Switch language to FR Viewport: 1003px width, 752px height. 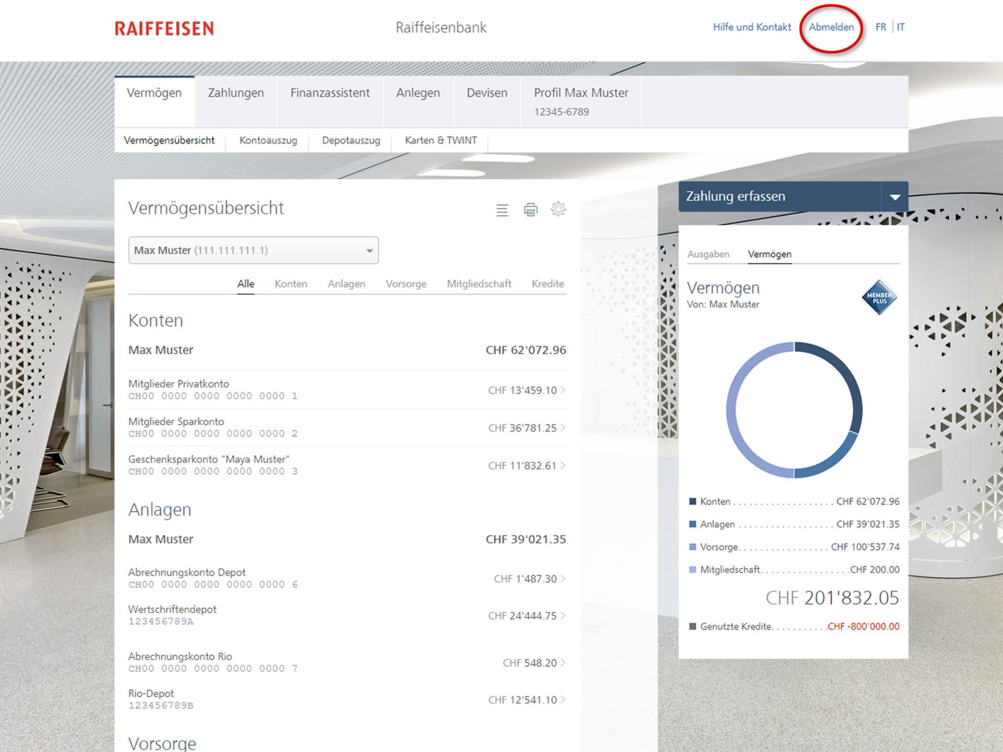click(x=880, y=27)
